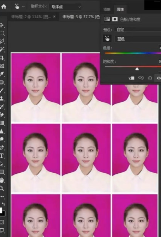
Task: Click the 饱和度 slider white handle
Action: pos(137,69)
